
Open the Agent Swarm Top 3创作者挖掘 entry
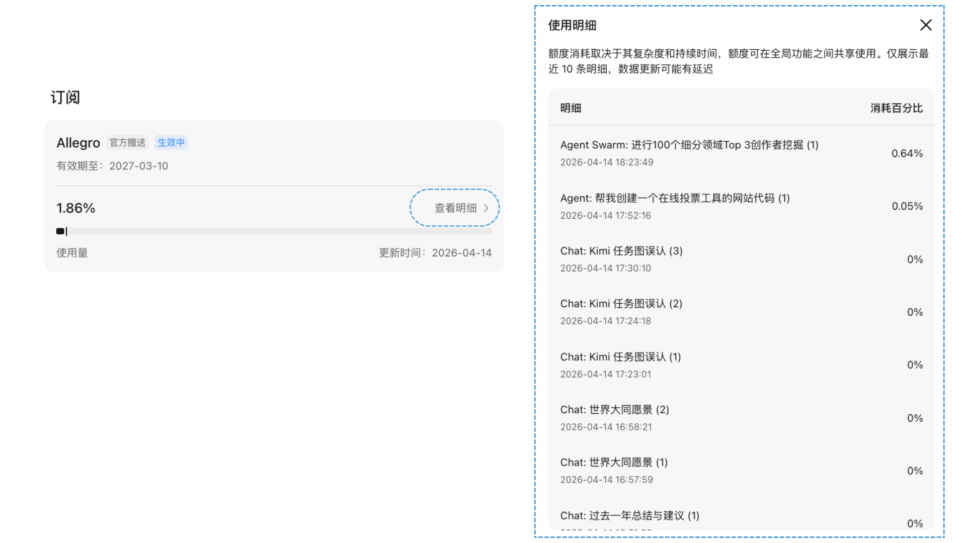(x=689, y=145)
